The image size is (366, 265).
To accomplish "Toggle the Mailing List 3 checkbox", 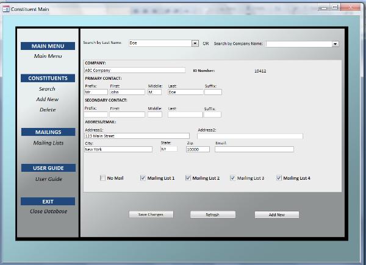I will coord(232,178).
